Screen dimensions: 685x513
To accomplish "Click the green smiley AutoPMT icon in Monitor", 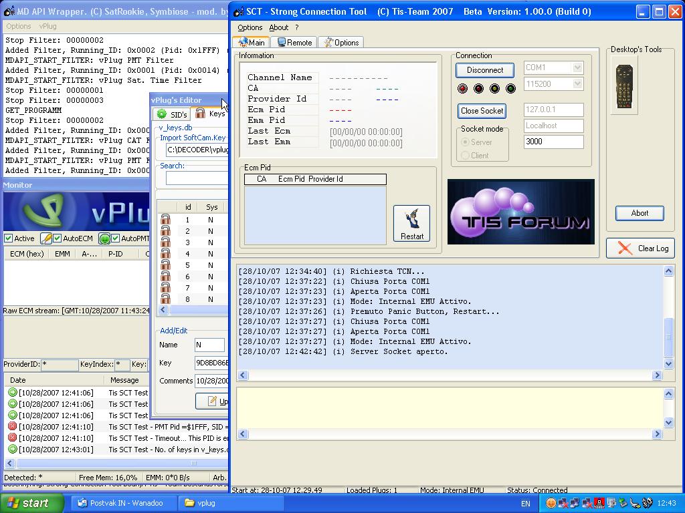I will point(104,238).
